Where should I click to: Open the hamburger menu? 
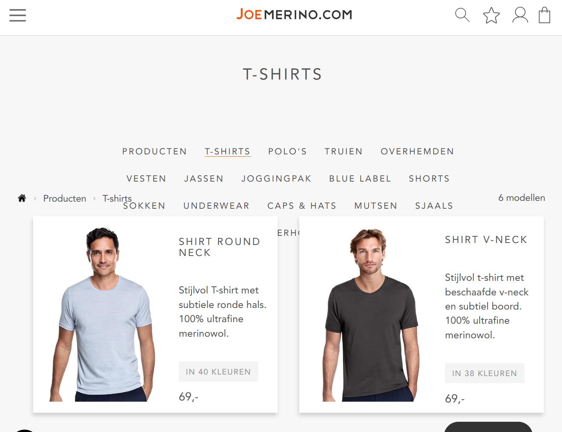tap(18, 15)
